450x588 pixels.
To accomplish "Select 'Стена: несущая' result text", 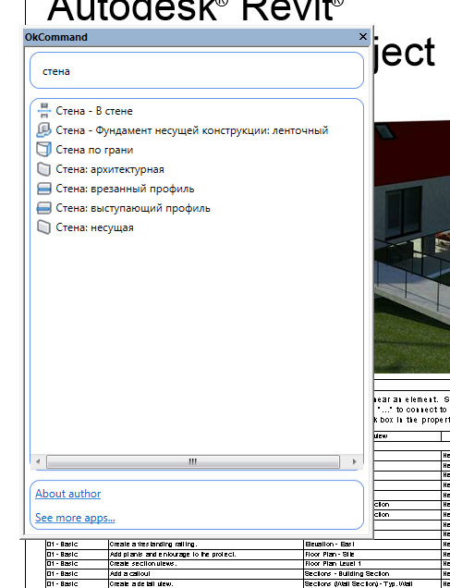I will [x=94, y=228].
